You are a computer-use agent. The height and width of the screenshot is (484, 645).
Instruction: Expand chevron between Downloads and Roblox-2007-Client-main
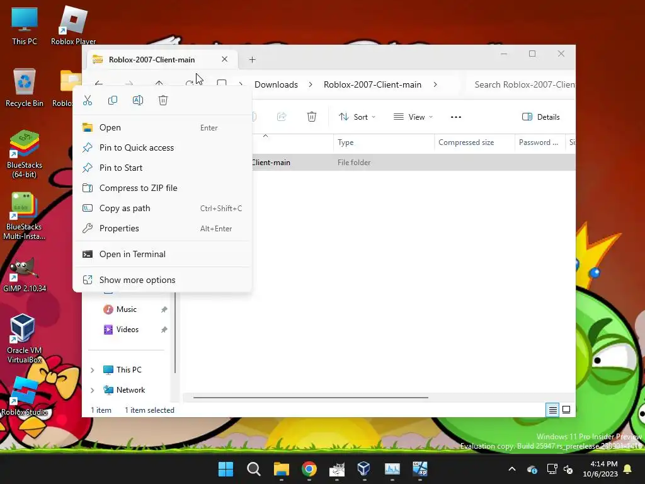(311, 84)
